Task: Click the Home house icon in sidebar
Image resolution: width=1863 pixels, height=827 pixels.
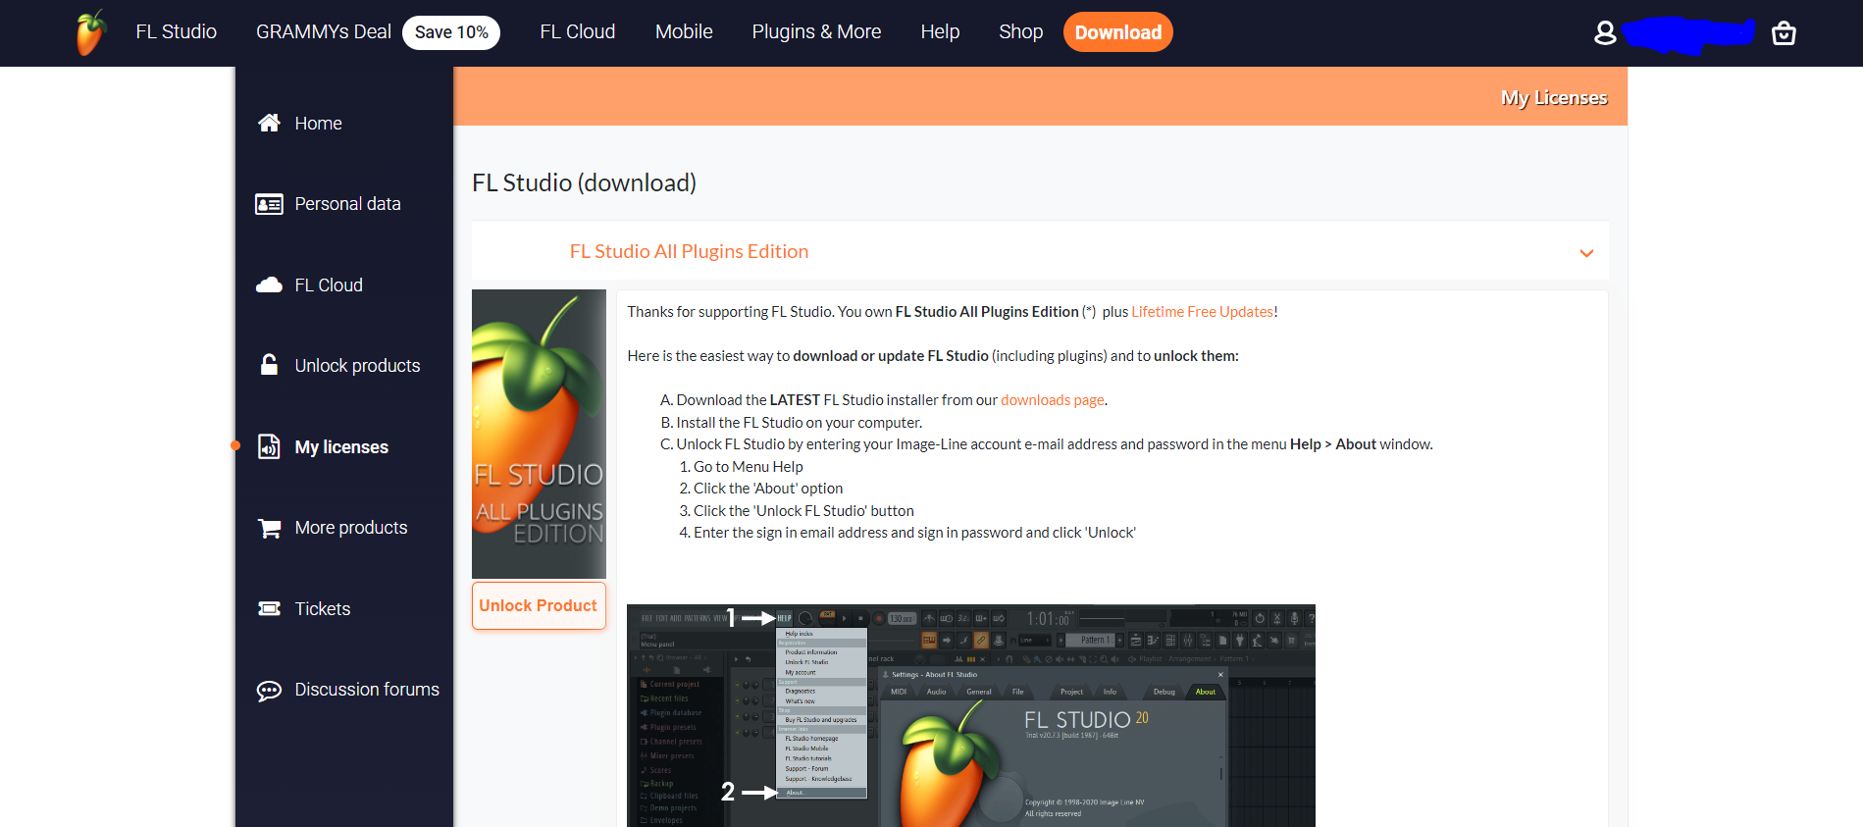Action: pos(269,123)
